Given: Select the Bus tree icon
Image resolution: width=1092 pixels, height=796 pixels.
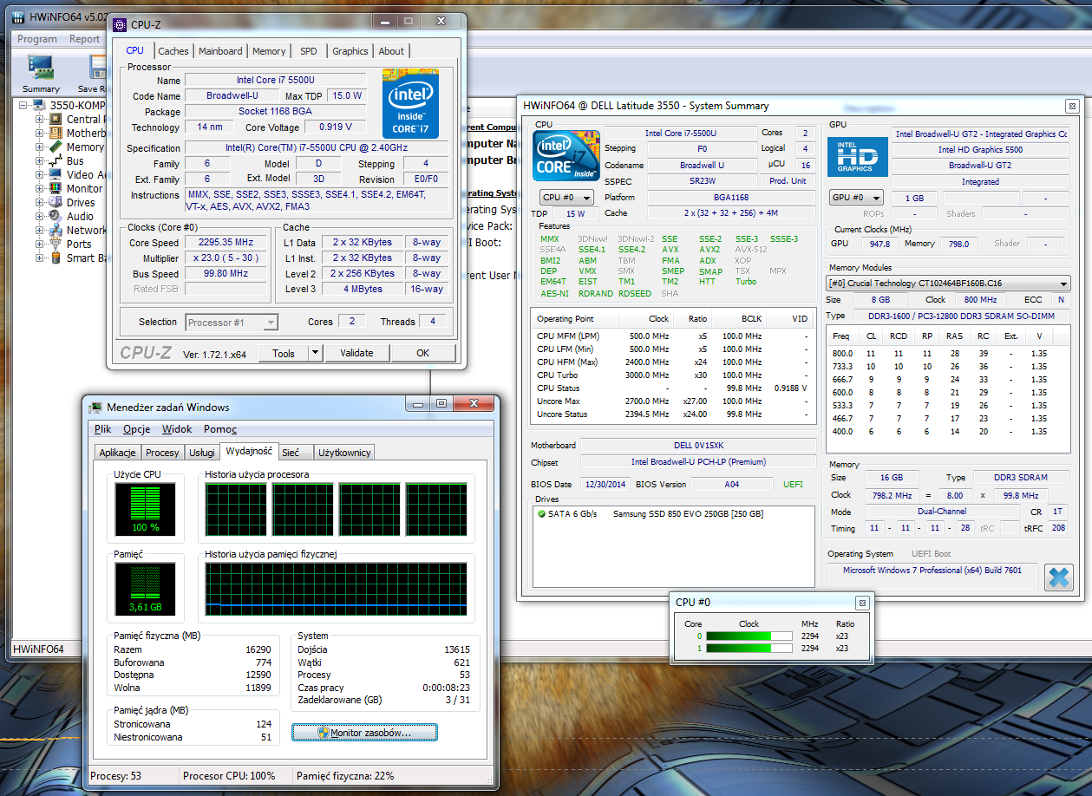Looking at the screenshot, I should pyautogui.click(x=56, y=161).
